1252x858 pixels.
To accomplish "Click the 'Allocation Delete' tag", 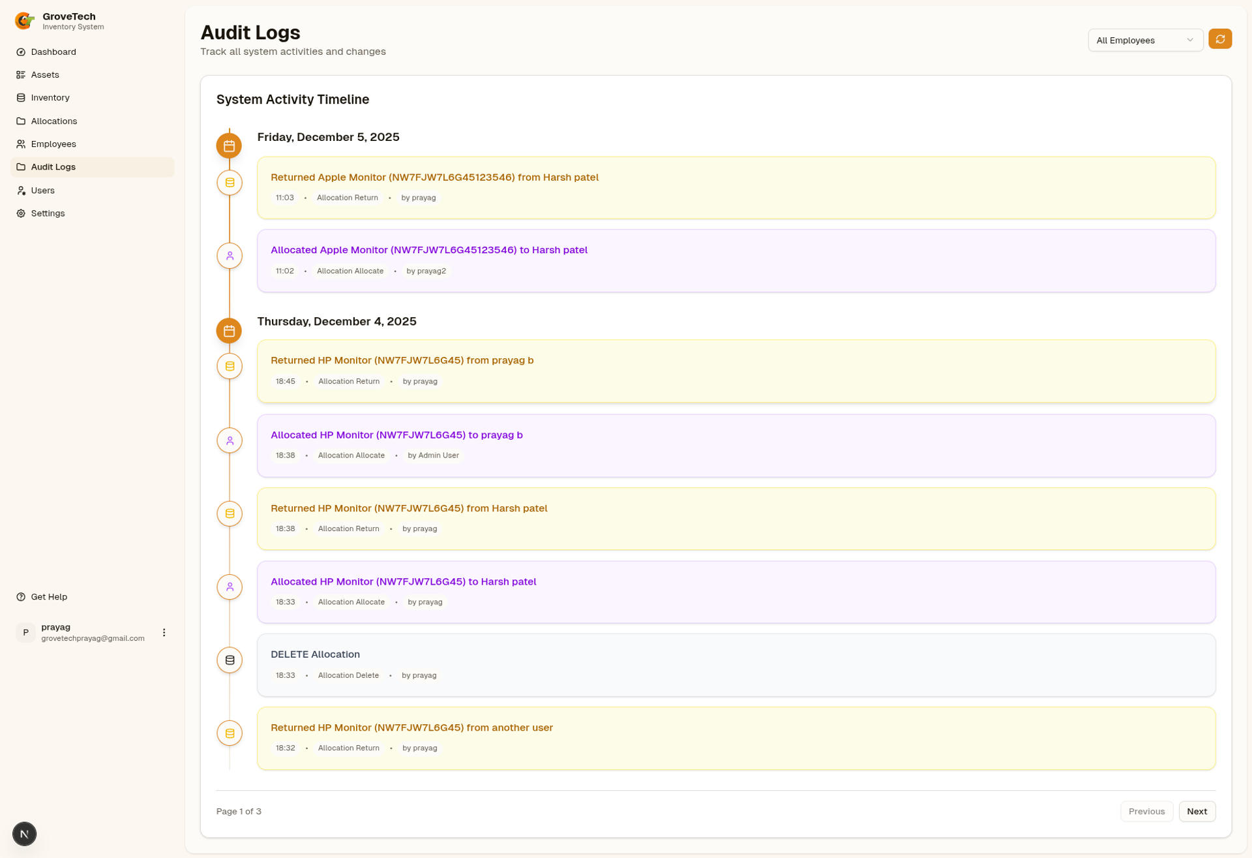I will tap(348, 676).
